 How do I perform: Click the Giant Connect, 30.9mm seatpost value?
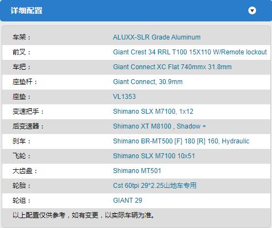click(148, 82)
